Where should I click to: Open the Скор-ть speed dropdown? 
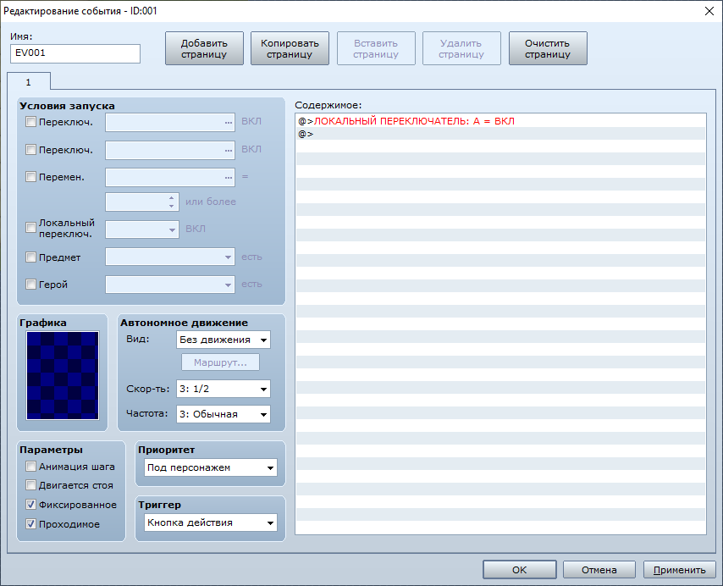(x=224, y=390)
